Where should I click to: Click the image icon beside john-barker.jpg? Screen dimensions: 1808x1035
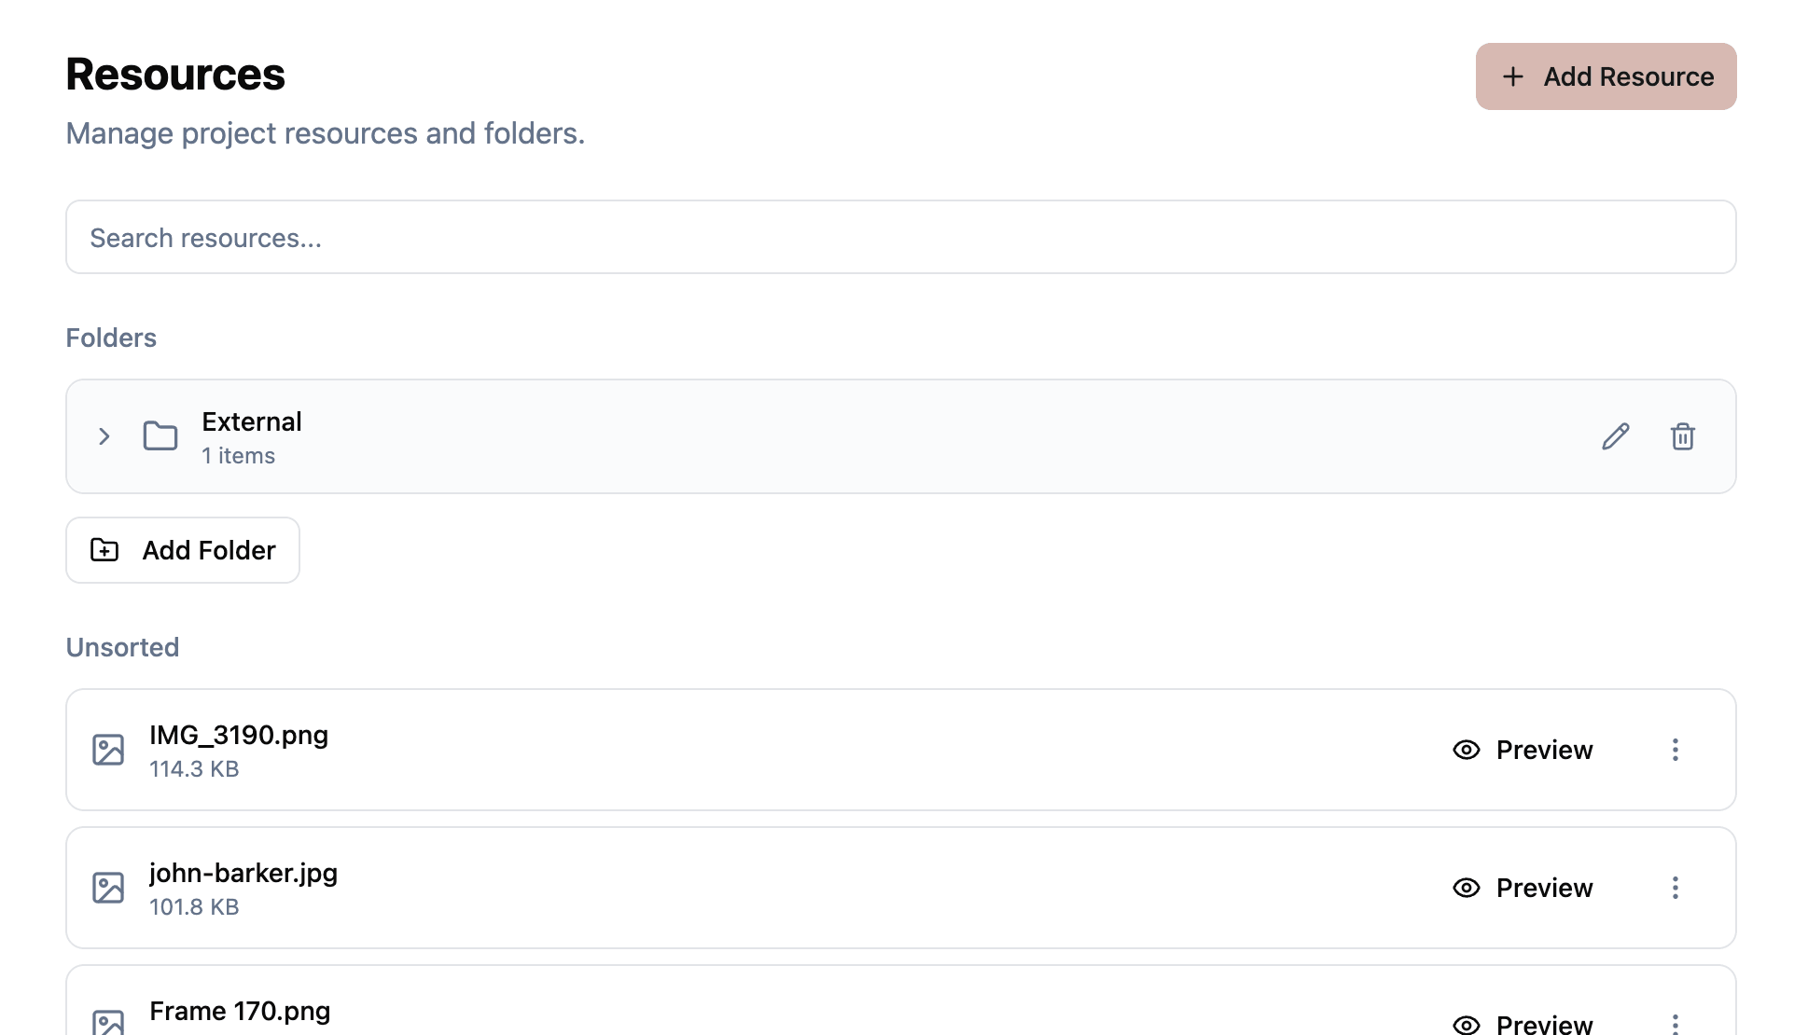[108, 887]
